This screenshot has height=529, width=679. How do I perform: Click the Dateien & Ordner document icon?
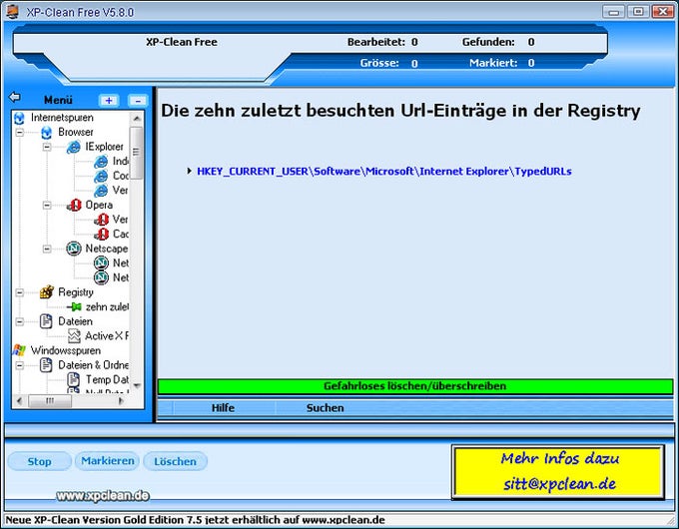pyautogui.click(x=46, y=365)
